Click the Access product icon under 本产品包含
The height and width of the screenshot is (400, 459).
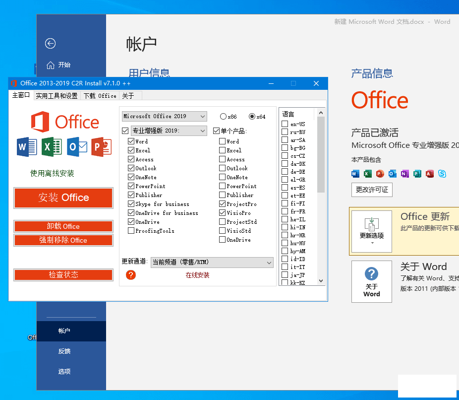point(430,174)
